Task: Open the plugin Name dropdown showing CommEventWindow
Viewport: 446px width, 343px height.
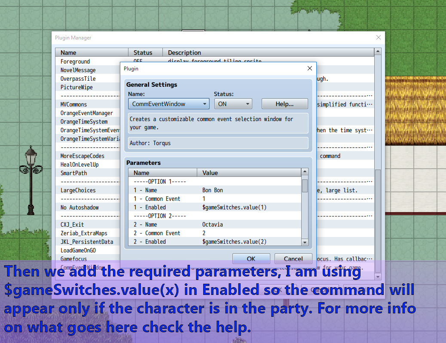Action: (169, 104)
